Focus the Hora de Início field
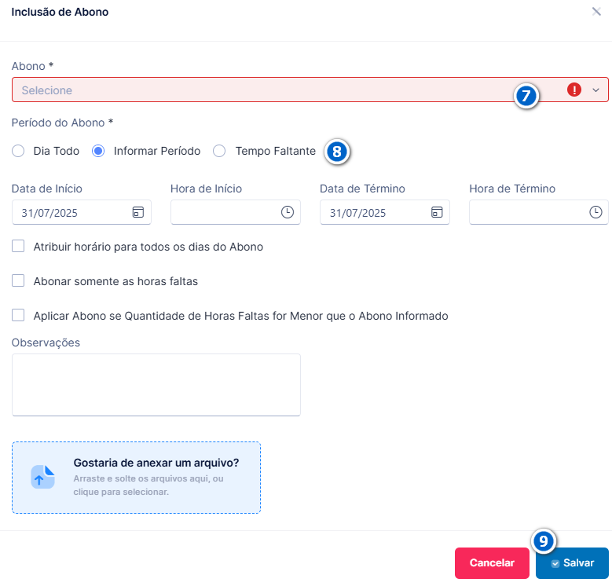This screenshot has height=586, width=612. click(x=236, y=212)
